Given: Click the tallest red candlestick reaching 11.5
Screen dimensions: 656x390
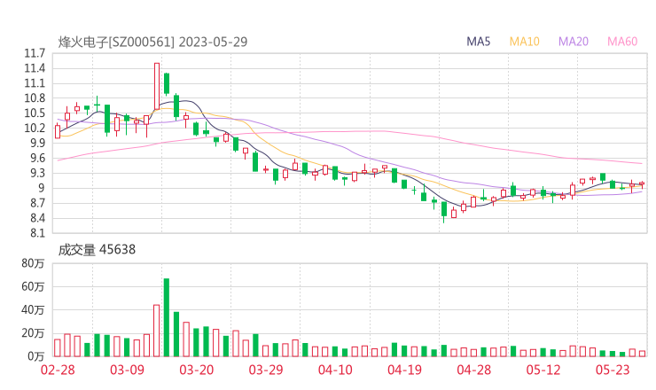Looking at the screenshot, I should (x=157, y=86).
